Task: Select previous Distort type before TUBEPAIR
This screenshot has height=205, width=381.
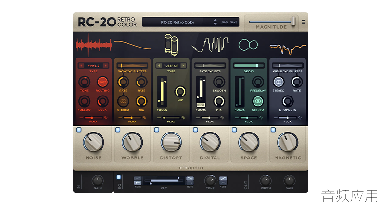Action: (x=159, y=66)
